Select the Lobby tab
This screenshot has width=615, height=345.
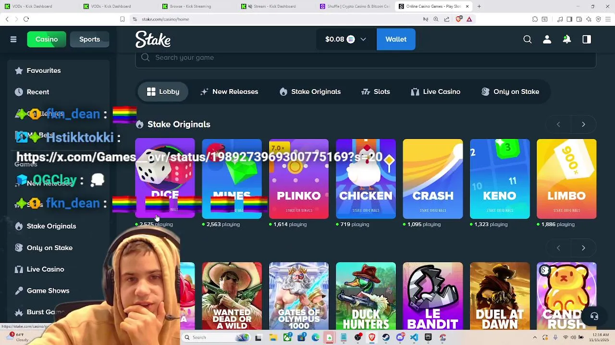(x=163, y=92)
